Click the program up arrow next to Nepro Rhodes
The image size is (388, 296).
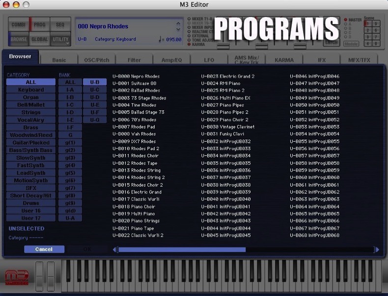click(178, 24)
